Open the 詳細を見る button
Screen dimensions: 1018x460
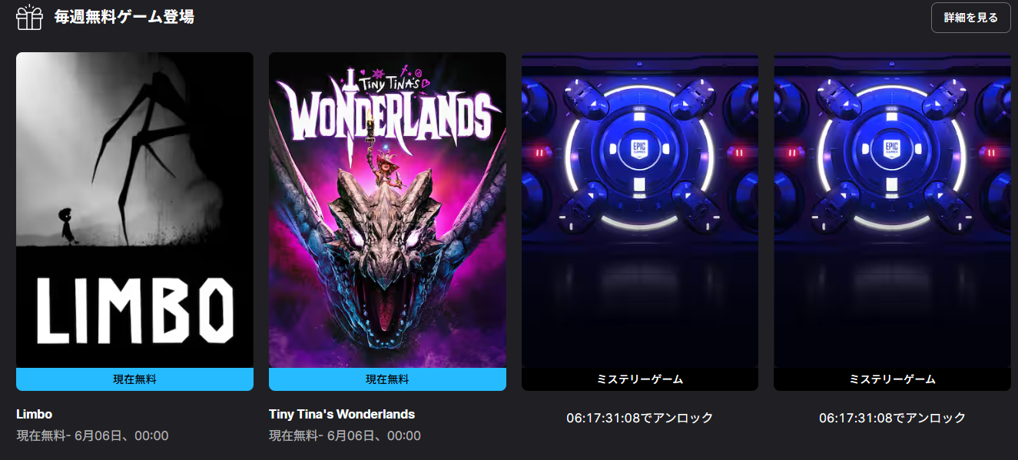point(970,18)
